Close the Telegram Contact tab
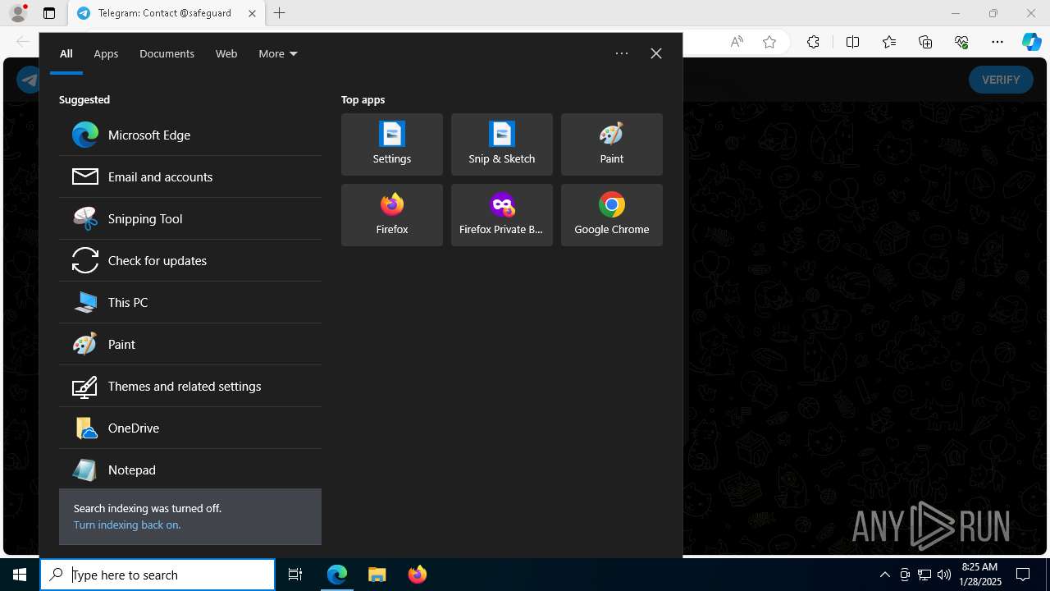 tap(252, 13)
